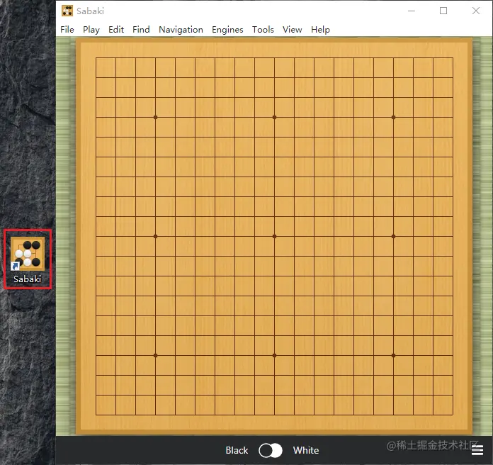Open the Edit menu
The image size is (493, 465).
coord(116,30)
